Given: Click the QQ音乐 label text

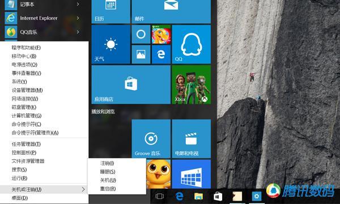Looking at the screenshot, I should pyautogui.click(x=28, y=32).
